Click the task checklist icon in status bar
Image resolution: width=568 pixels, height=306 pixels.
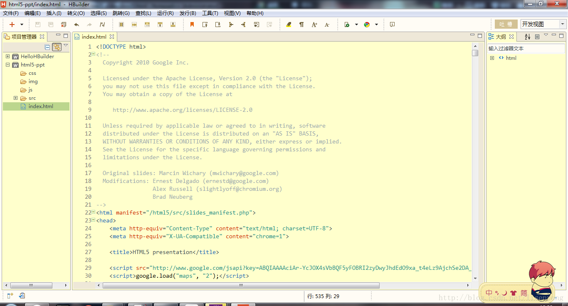tap(22, 296)
